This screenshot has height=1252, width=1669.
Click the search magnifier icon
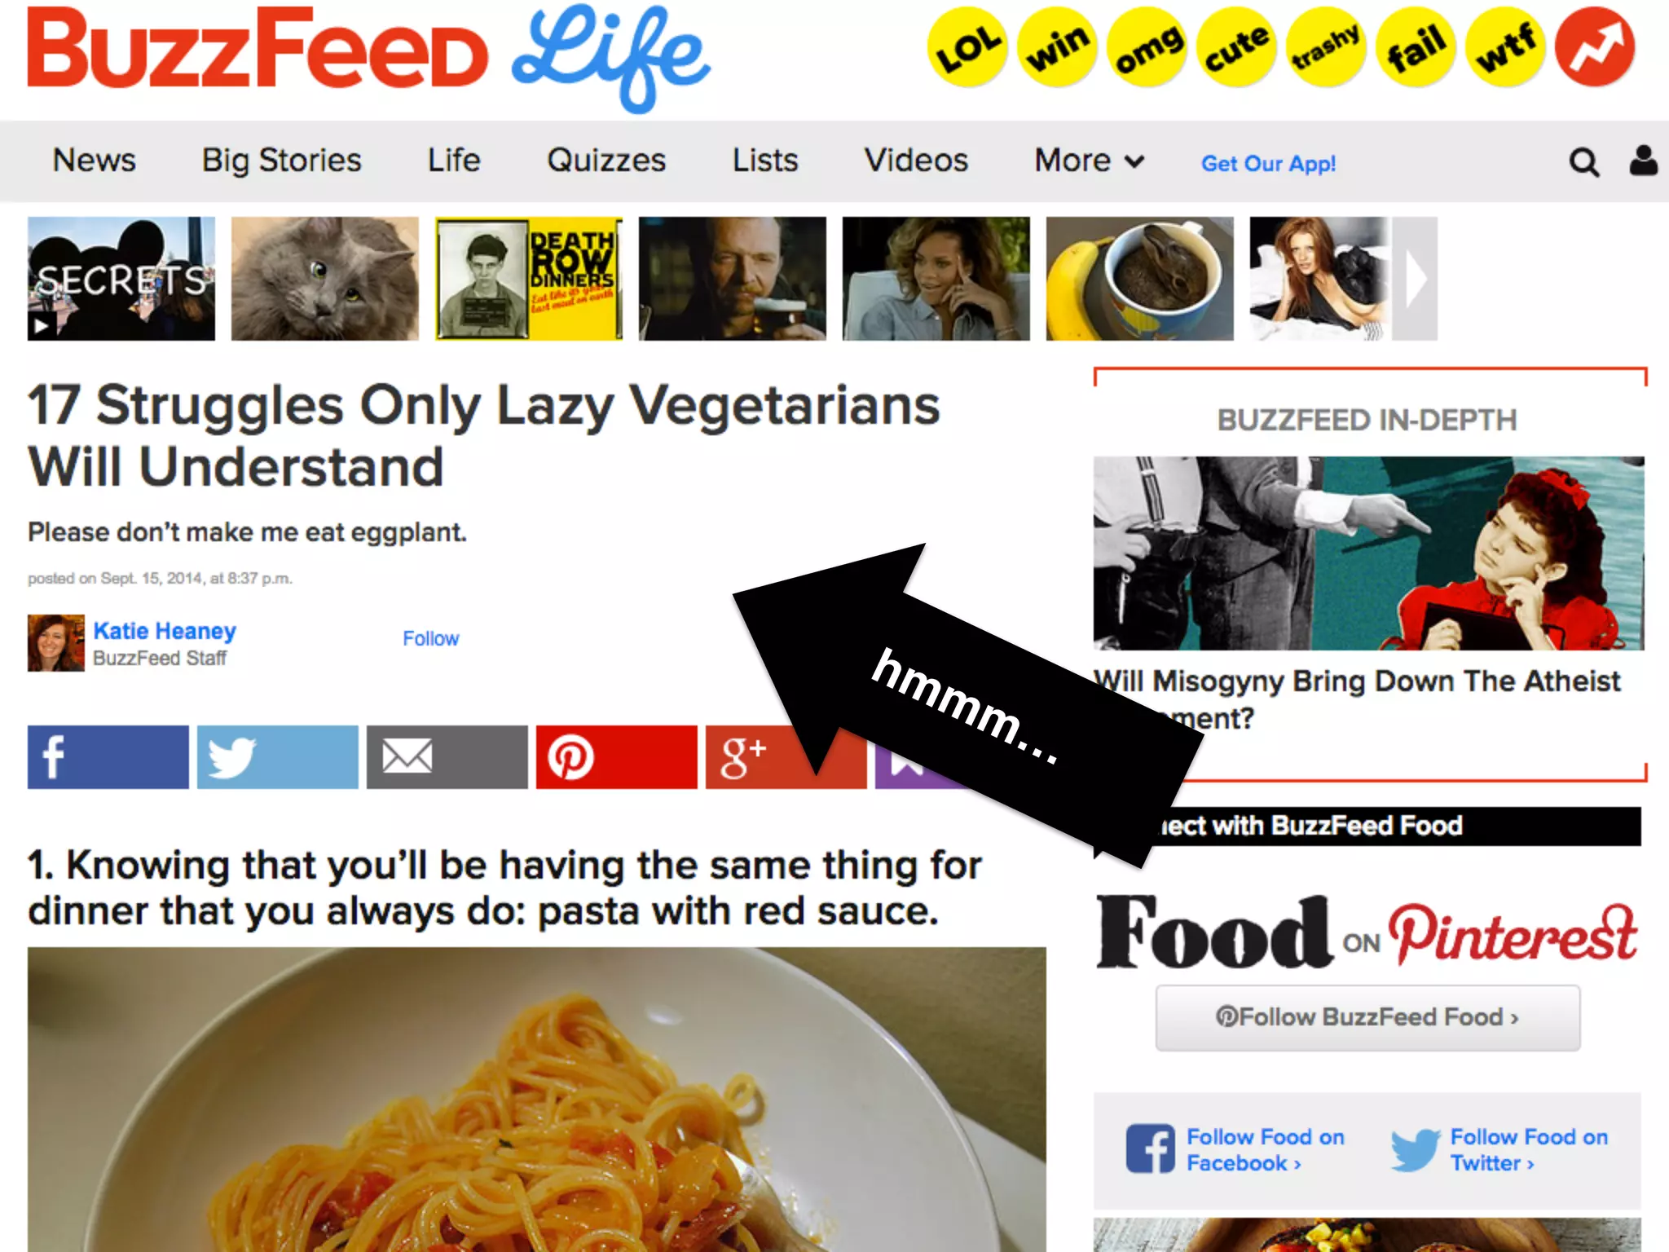click(x=1583, y=162)
